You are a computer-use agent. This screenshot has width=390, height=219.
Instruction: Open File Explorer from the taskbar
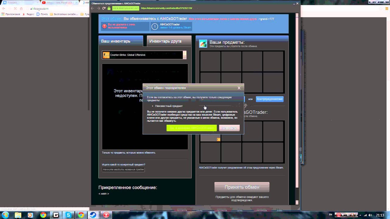(x=18, y=215)
